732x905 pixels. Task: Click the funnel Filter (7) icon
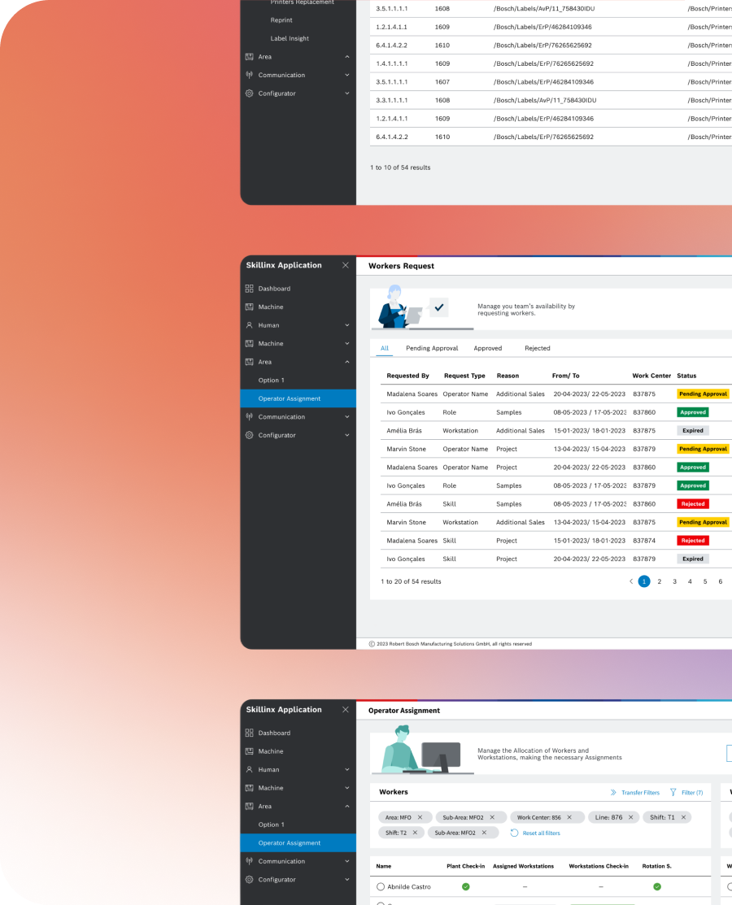click(x=673, y=793)
